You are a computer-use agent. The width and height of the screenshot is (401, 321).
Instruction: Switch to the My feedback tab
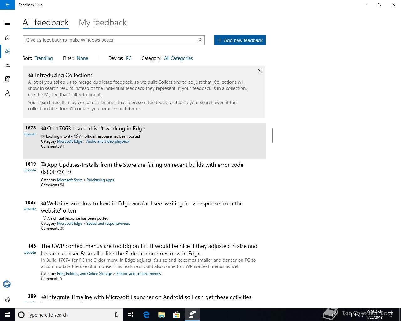tap(103, 23)
